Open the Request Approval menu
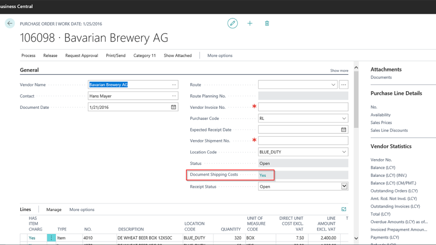The height and width of the screenshot is (245, 436). pyautogui.click(x=81, y=55)
